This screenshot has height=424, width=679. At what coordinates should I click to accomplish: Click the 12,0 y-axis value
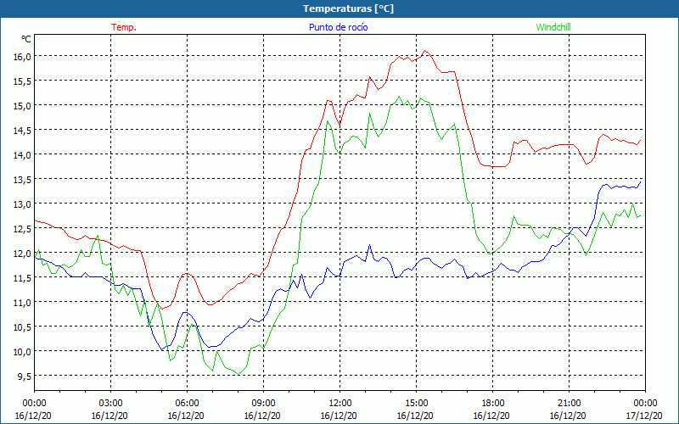[22, 254]
